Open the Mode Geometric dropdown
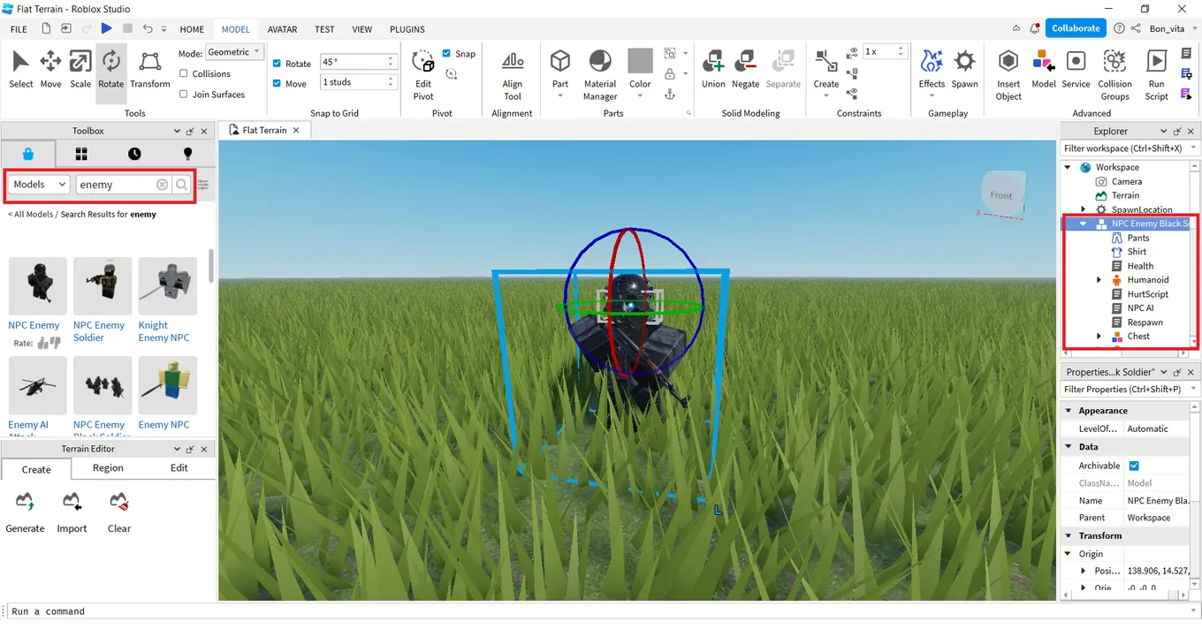1202x637 pixels. click(234, 52)
